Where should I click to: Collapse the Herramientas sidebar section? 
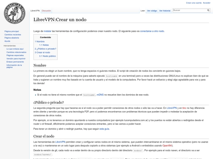tap(9, 46)
